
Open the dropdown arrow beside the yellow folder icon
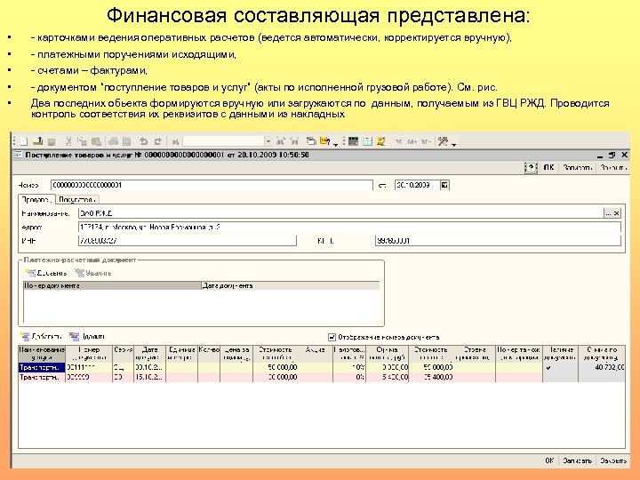click(x=335, y=144)
